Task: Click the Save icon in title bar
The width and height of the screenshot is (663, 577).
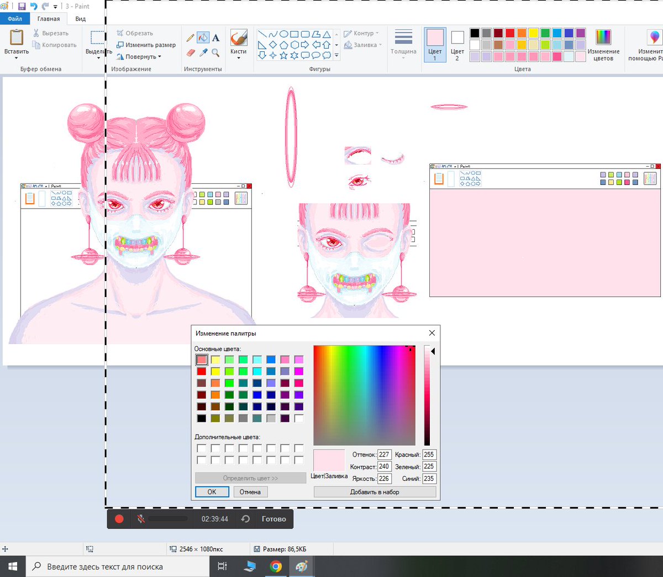Action: pos(22,7)
